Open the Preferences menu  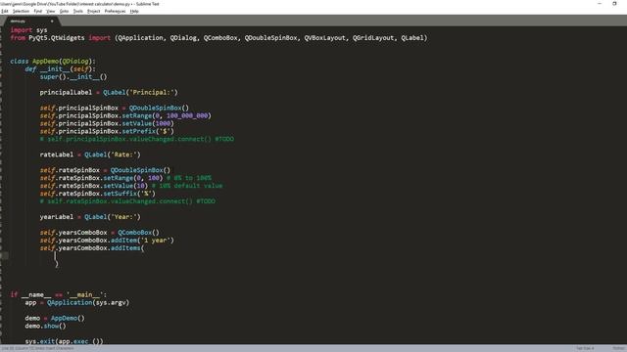click(x=115, y=11)
